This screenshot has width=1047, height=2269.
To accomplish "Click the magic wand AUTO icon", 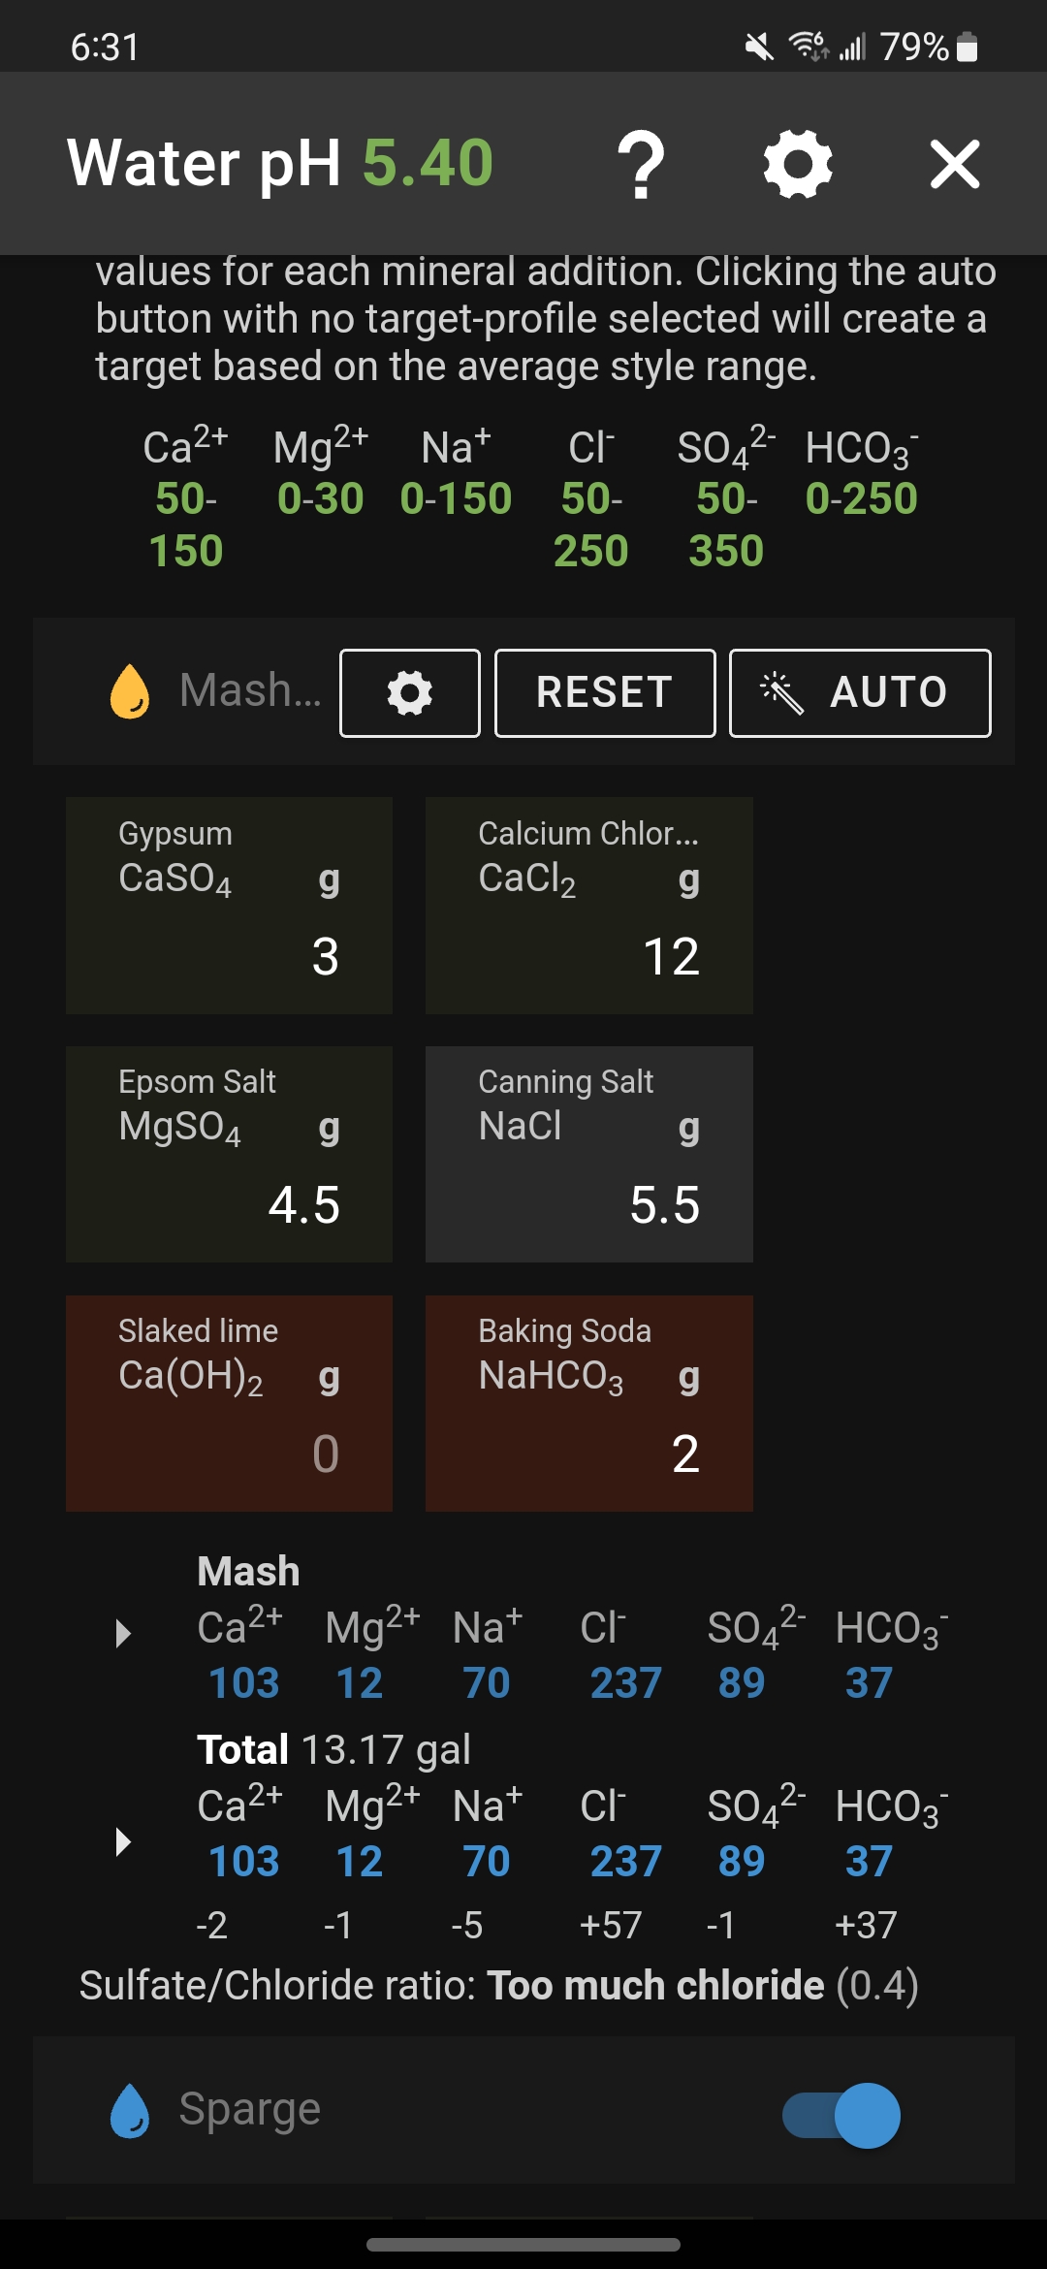I will 781,692.
